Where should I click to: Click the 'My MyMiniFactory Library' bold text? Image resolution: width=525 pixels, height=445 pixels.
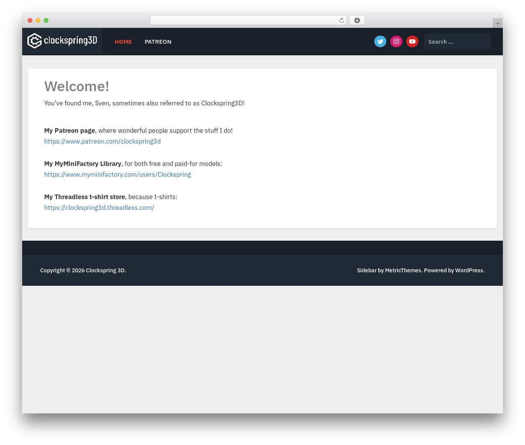click(x=83, y=164)
